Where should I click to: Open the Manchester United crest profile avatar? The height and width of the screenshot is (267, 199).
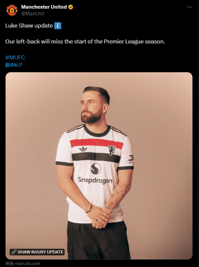12,10
